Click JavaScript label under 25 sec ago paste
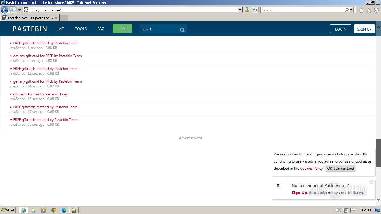Viewport: 381px width, 214px height. pyautogui.click(x=17, y=125)
